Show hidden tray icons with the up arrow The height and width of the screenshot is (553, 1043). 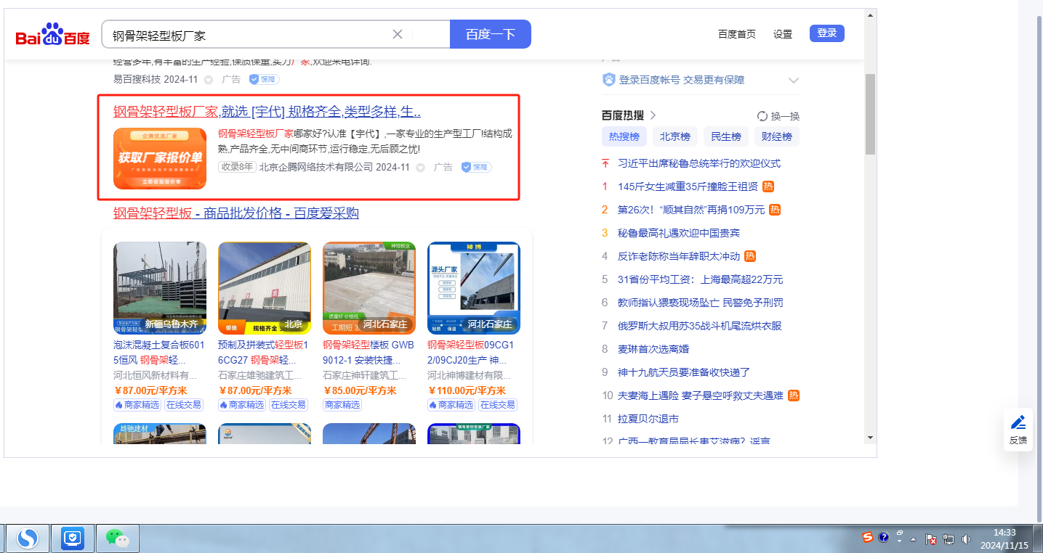[914, 539]
